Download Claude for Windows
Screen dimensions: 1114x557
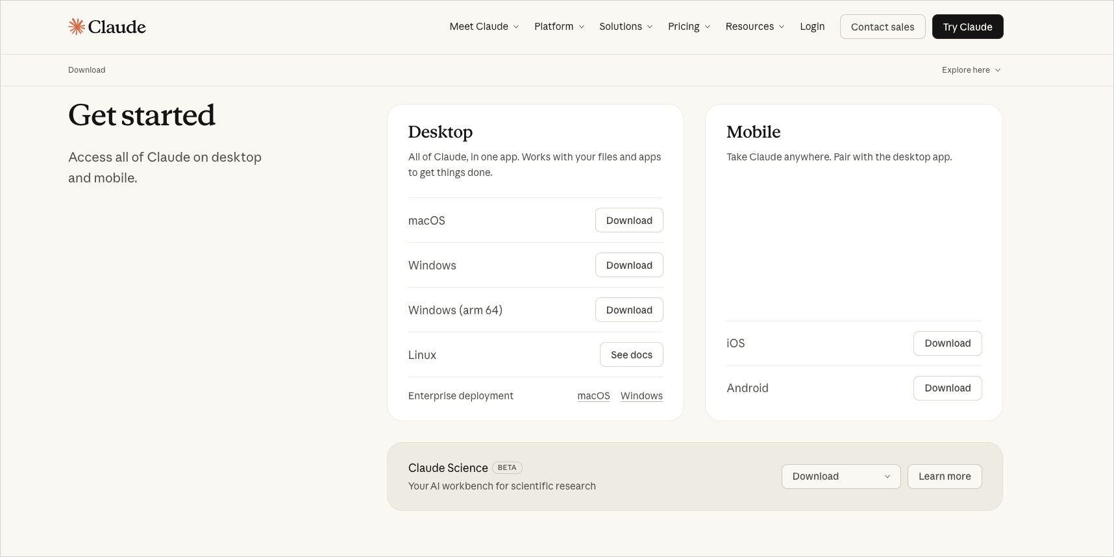pos(629,265)
